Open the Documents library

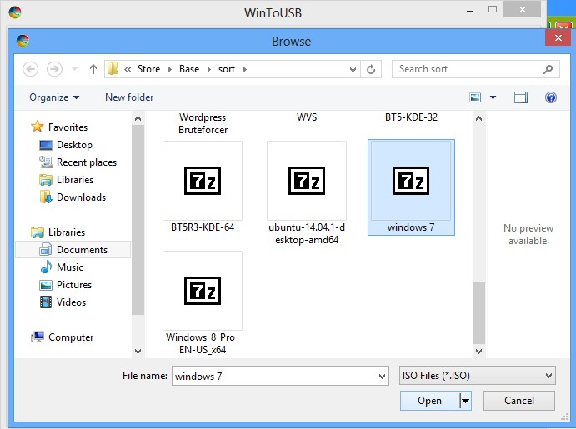tap(82, 250)
